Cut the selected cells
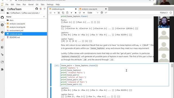The width and height of the screenshot is (174, 98). tap(59, 13)
